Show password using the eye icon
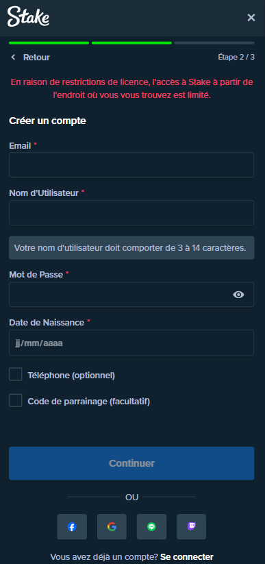The image size is (265, 564). click(238, 295)
